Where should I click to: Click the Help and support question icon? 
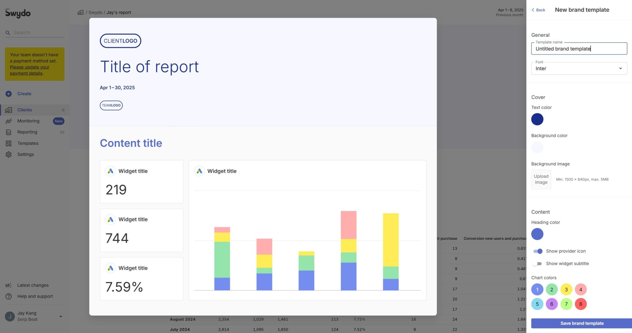point(9,296)
